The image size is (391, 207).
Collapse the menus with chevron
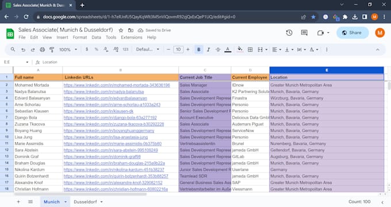(378, 49)
